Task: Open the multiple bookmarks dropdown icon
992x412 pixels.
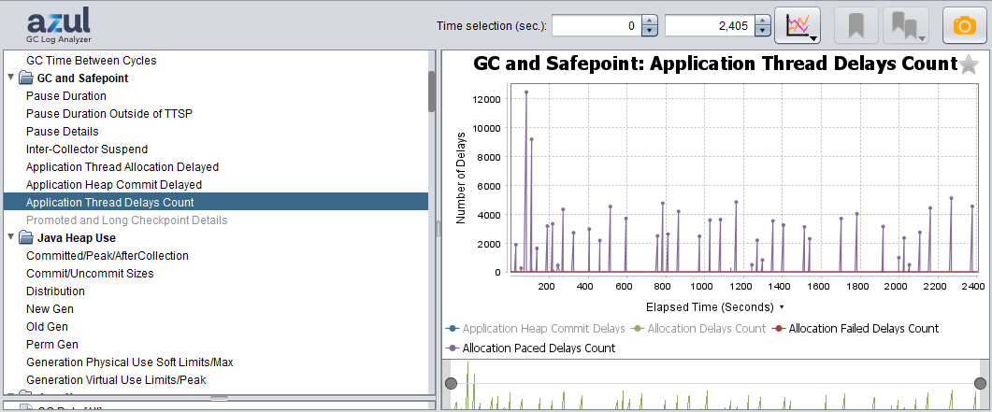Action: click(x=904, y=25)
